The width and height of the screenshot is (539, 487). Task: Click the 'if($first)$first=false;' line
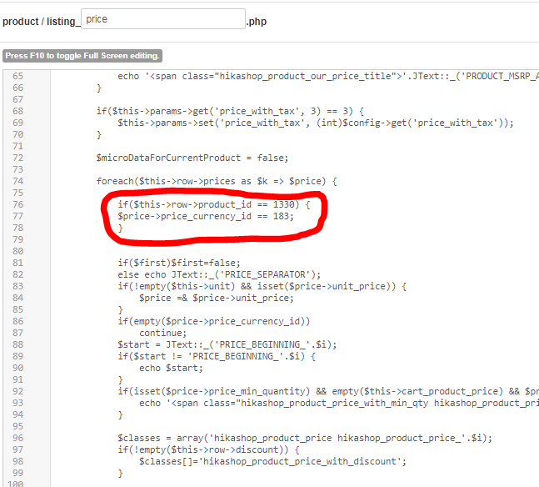(179, 263)
